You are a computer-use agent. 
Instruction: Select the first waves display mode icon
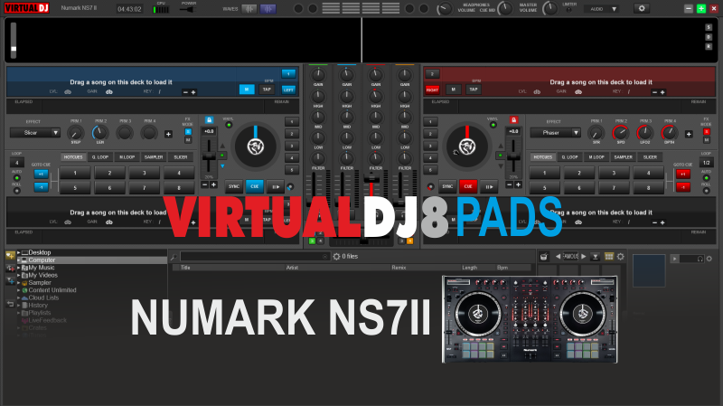[x=249, y=9]
